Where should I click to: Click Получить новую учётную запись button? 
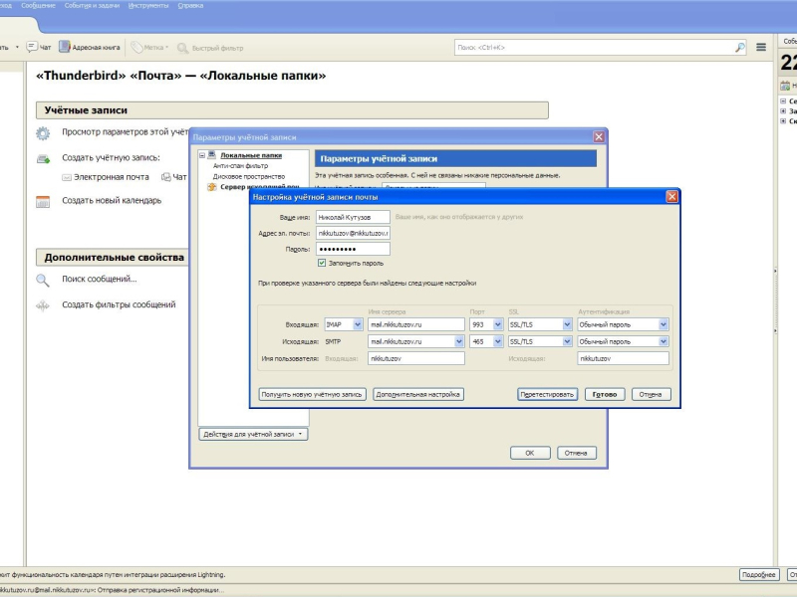click(x=312, y=394)
